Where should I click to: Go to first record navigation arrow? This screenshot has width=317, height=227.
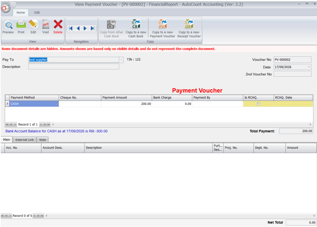(70, 28)
